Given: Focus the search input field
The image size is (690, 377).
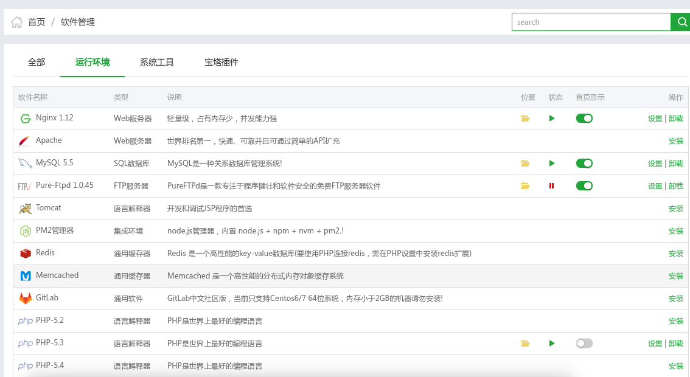Looking at the screenshot, I should (591, 22).
